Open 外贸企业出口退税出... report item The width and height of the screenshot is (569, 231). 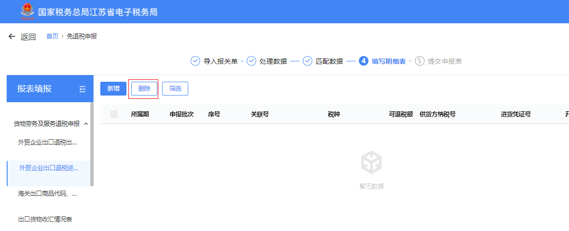48,142
